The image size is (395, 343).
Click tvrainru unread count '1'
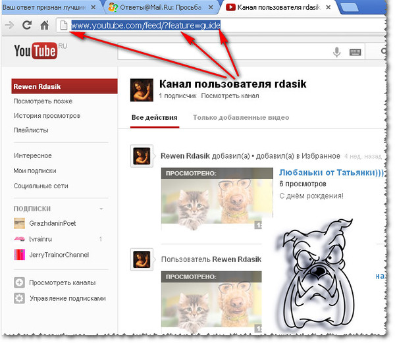101,239
